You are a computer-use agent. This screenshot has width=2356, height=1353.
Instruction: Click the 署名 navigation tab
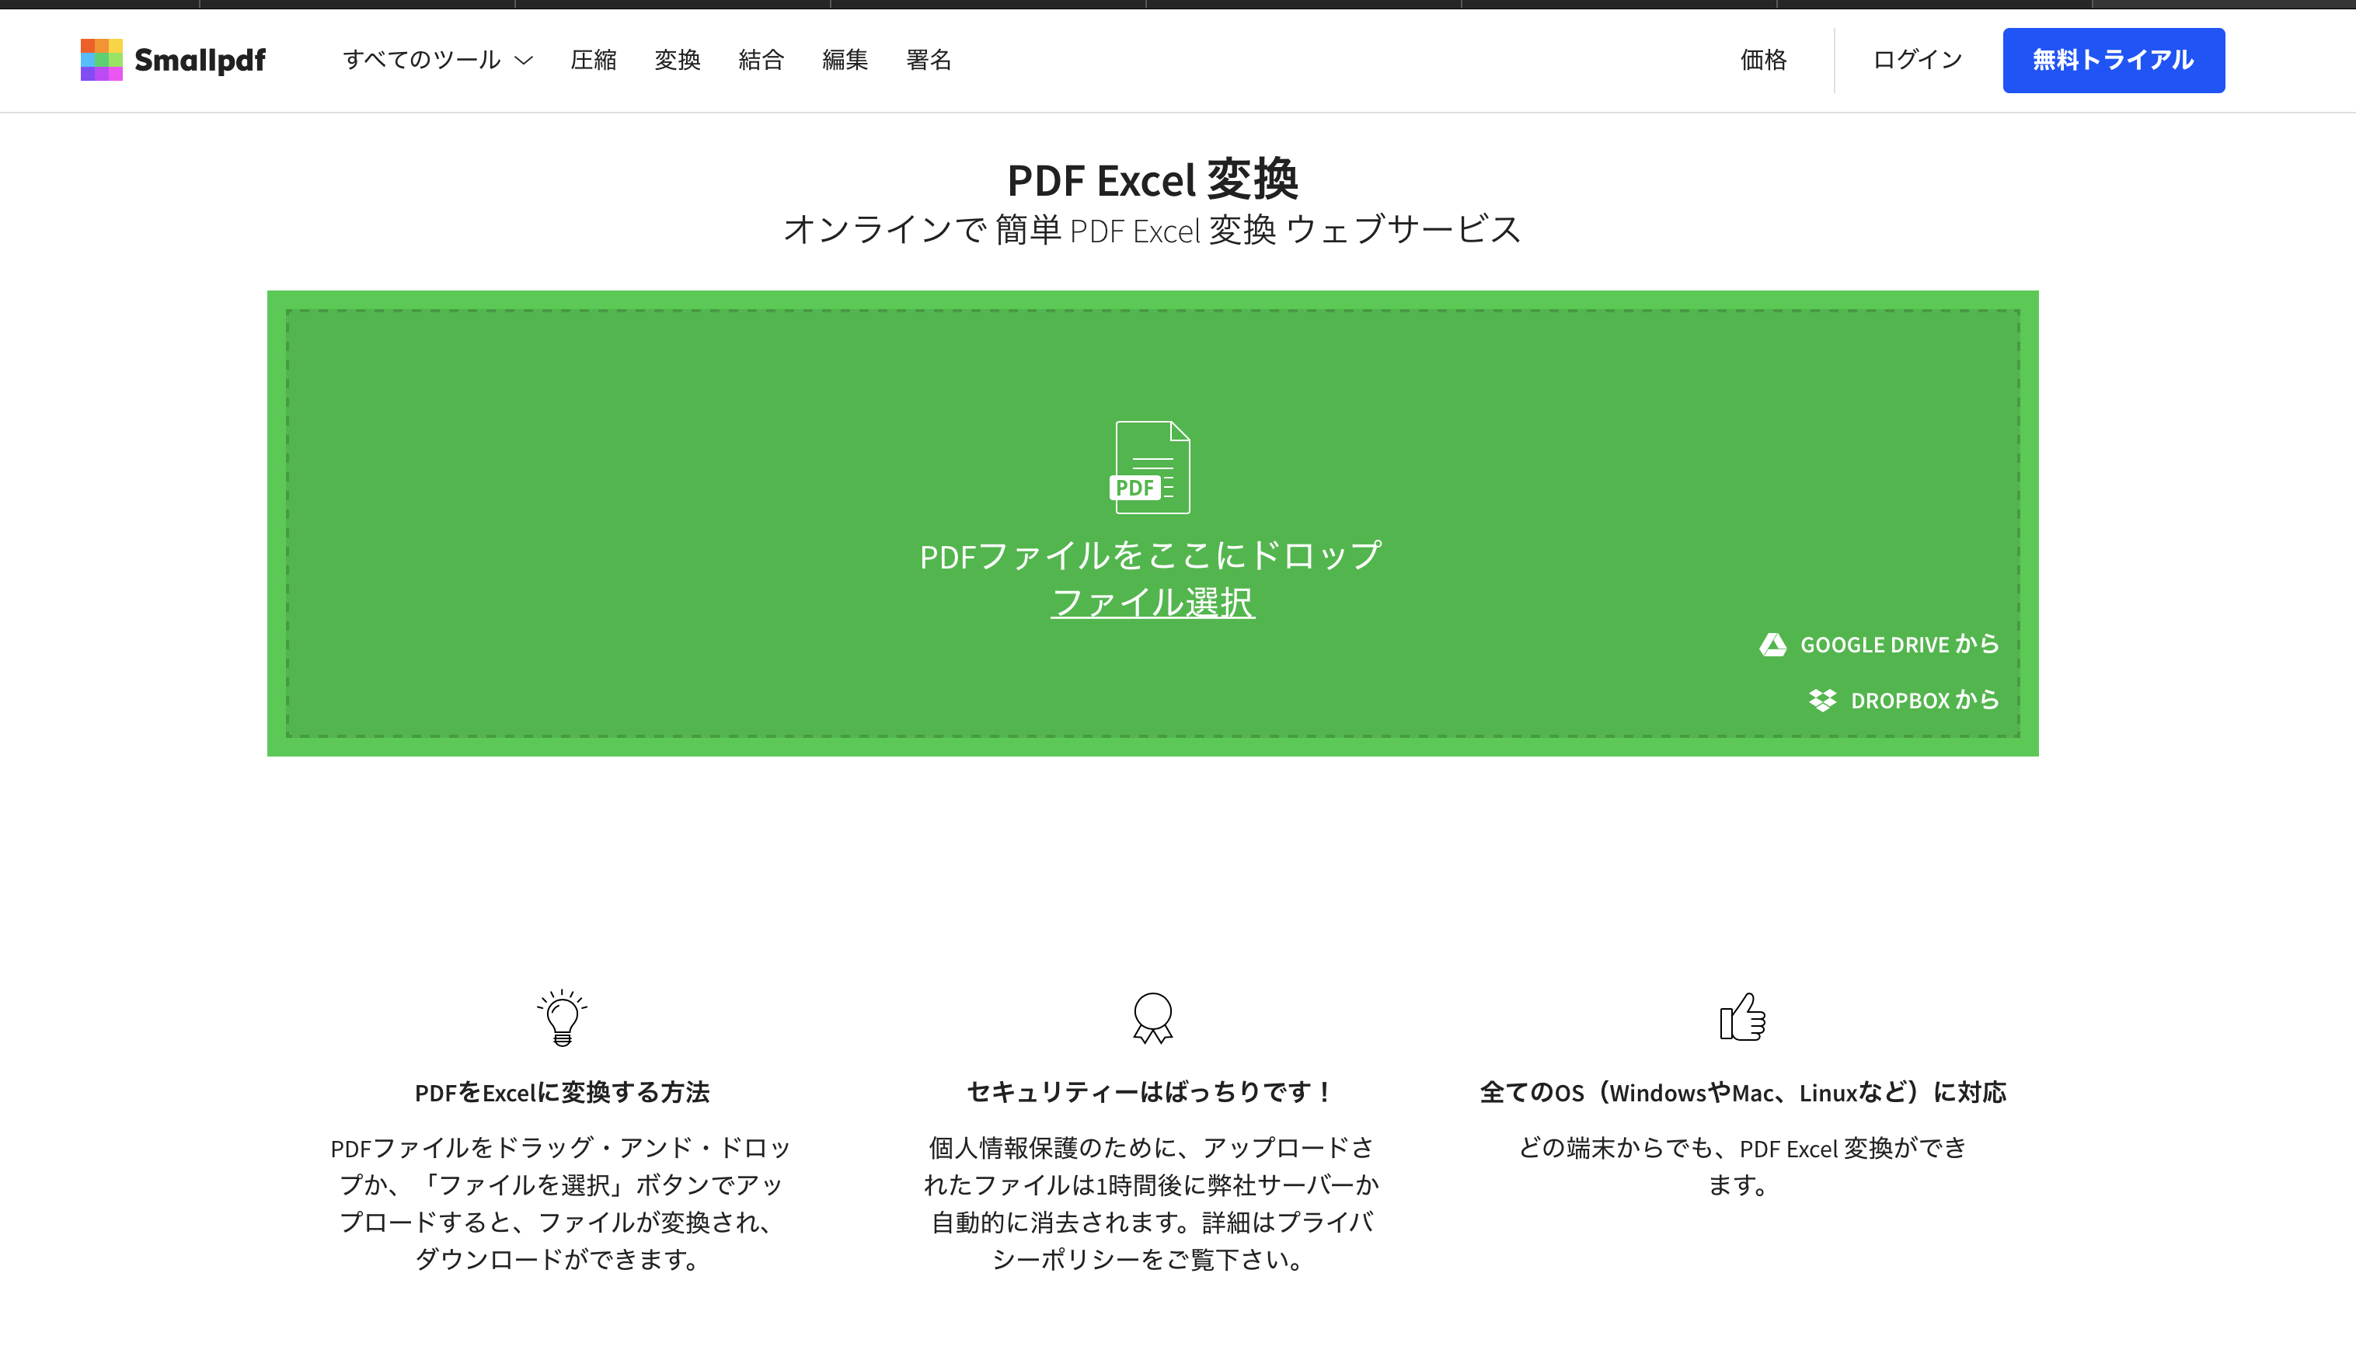click(929, 60)
